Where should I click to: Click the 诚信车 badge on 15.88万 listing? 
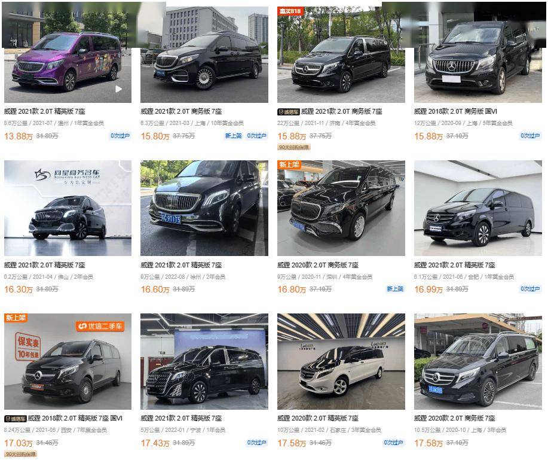[x=289, y=112]
